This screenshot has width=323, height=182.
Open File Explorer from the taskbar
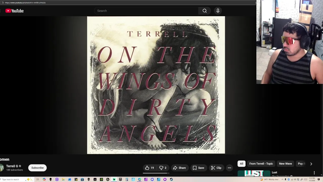point(63,179)
